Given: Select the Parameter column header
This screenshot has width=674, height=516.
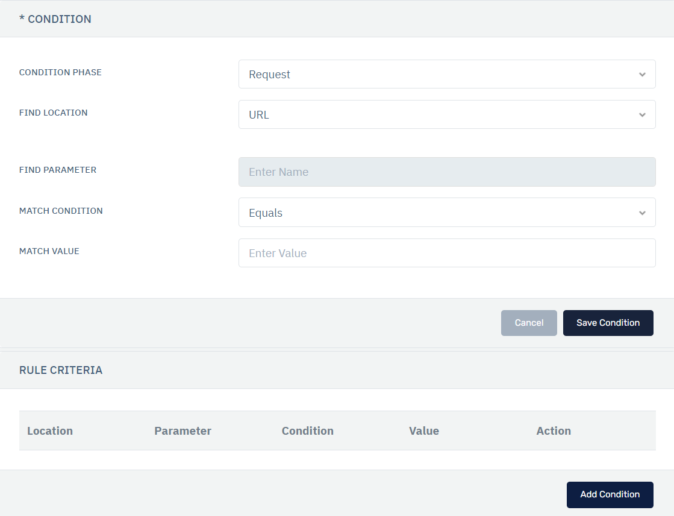Looking at the screenshot, I should coord(183,431).
